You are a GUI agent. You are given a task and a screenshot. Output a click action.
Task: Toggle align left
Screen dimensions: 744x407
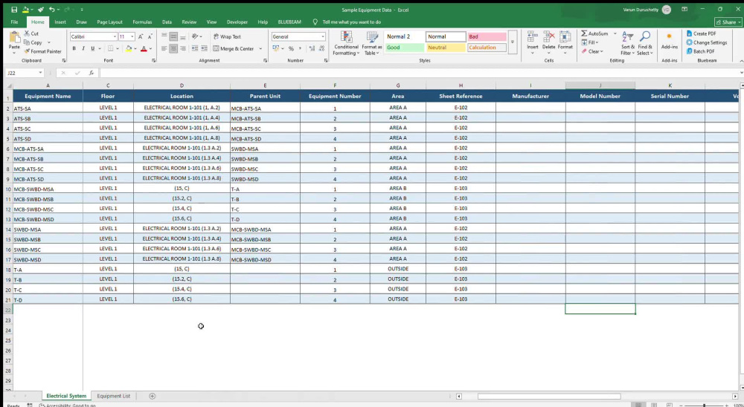pyautogui.click(x=164, y=48)
